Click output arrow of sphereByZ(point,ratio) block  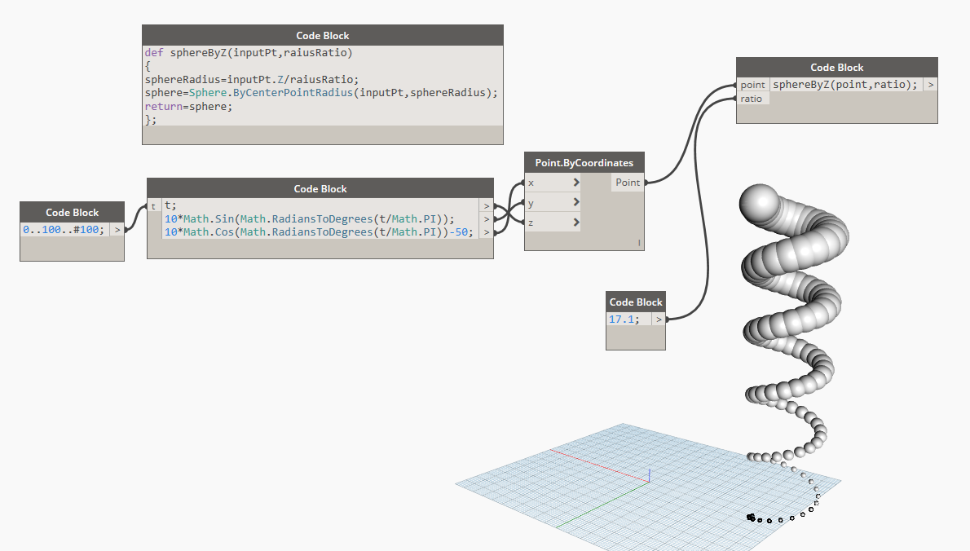point(930,85)
